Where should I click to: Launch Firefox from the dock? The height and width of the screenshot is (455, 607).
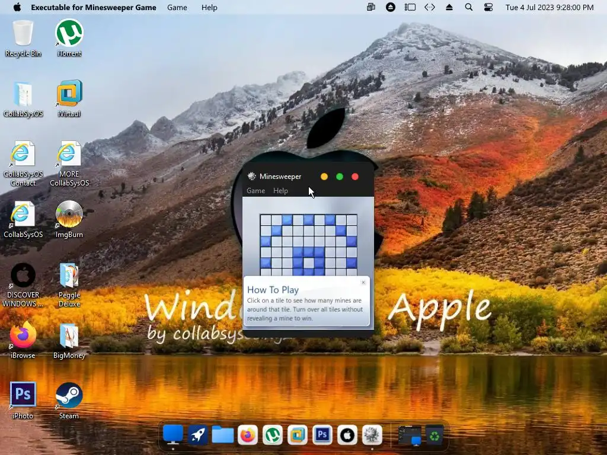(248, 435)
